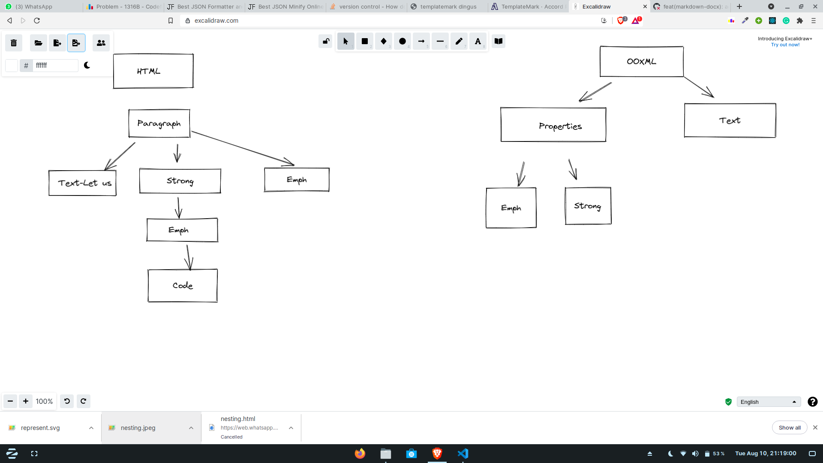The width and height of the screenshot is (823, 463).
Task: Click Show all downloads button
Action: (789, 427)
